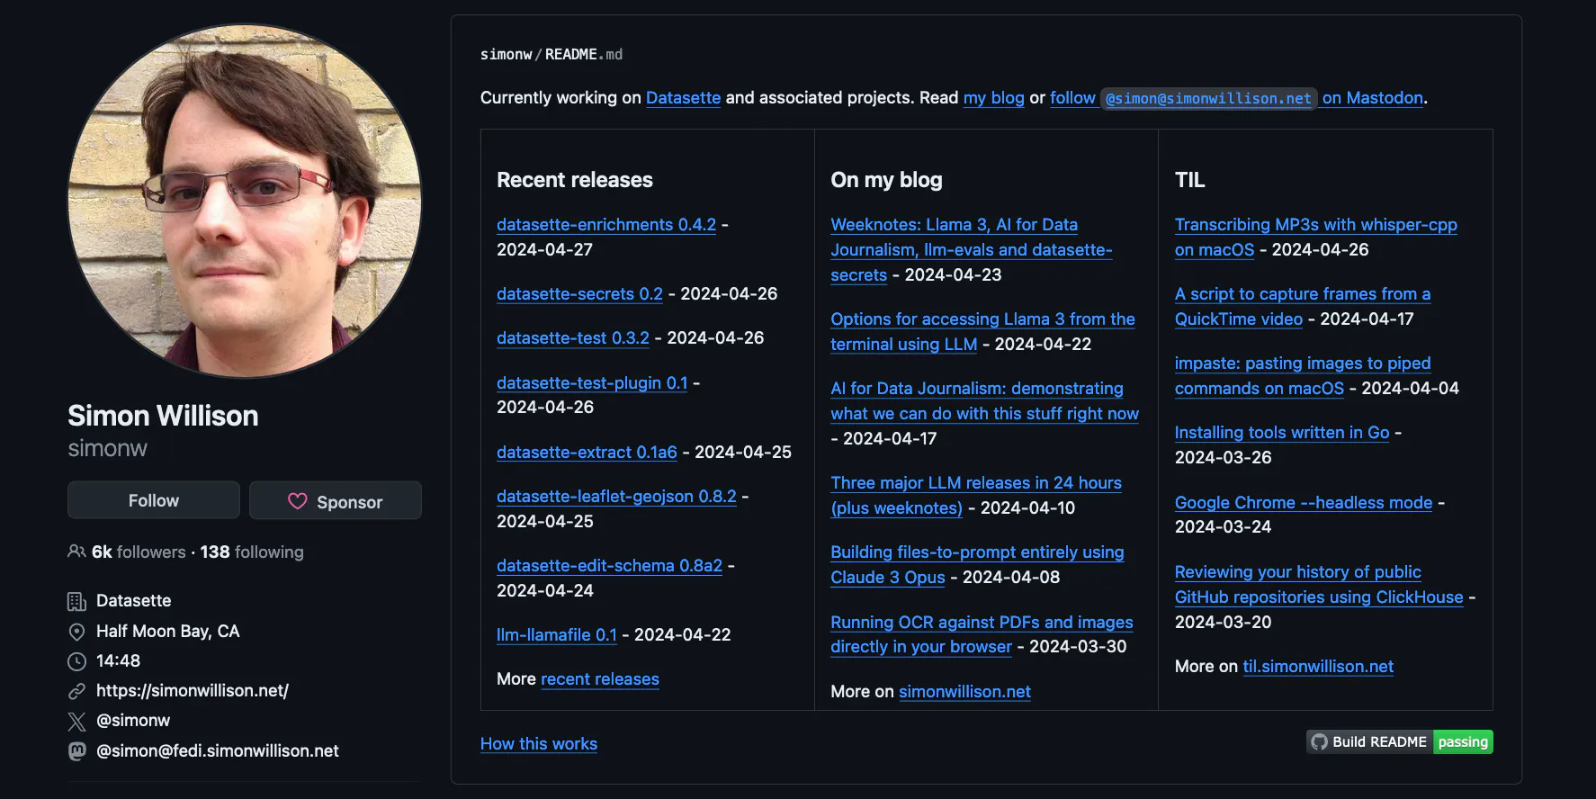1596x799 pixels.
Task: Click the 'simonw' username text under name
Action: pos(107,448)
